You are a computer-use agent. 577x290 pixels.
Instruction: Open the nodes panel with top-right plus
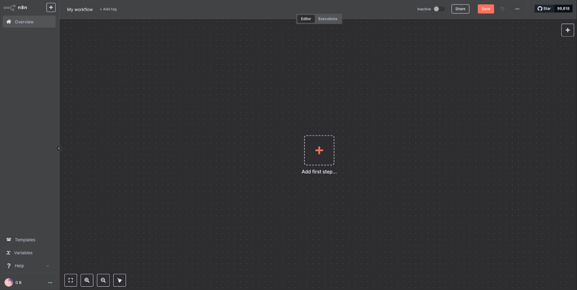567,30
